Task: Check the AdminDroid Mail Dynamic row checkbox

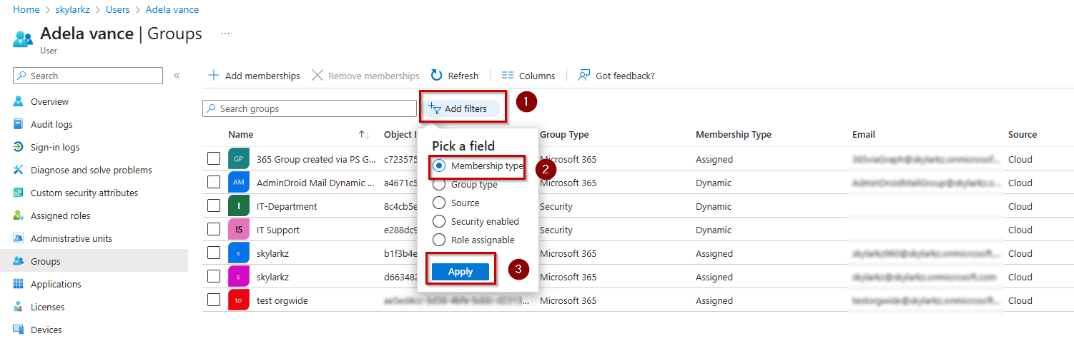Action: (214, 183)
